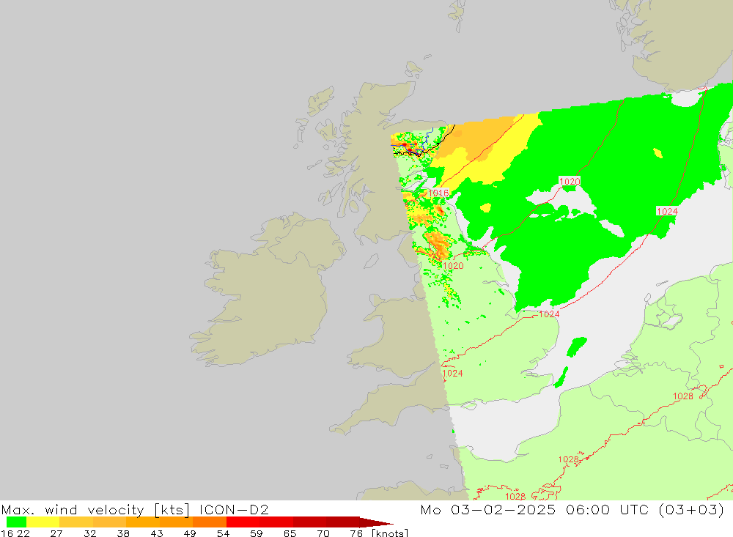Click the boxed '1020' isobar label over the sea
The image size is (733, 537).
[570, 182]
